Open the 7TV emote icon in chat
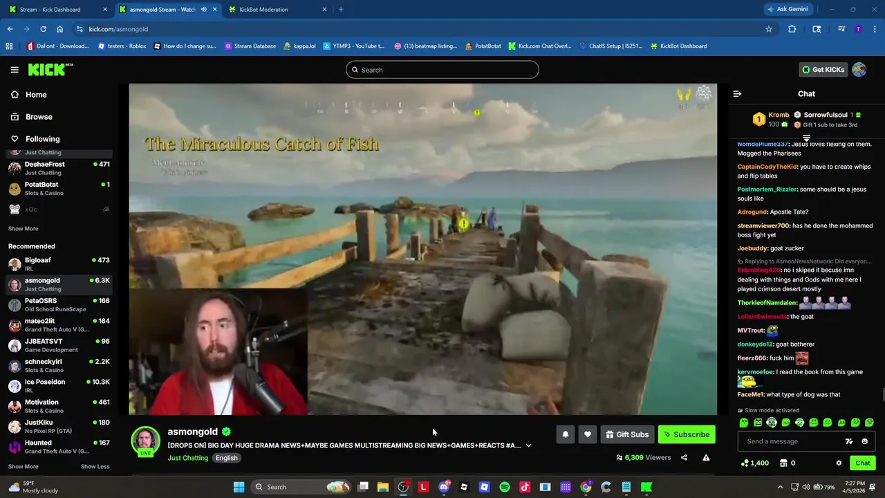The image size is (885, 498). [849, 441]
